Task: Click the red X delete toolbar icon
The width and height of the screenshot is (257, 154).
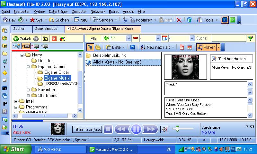Action: (179, 20)
